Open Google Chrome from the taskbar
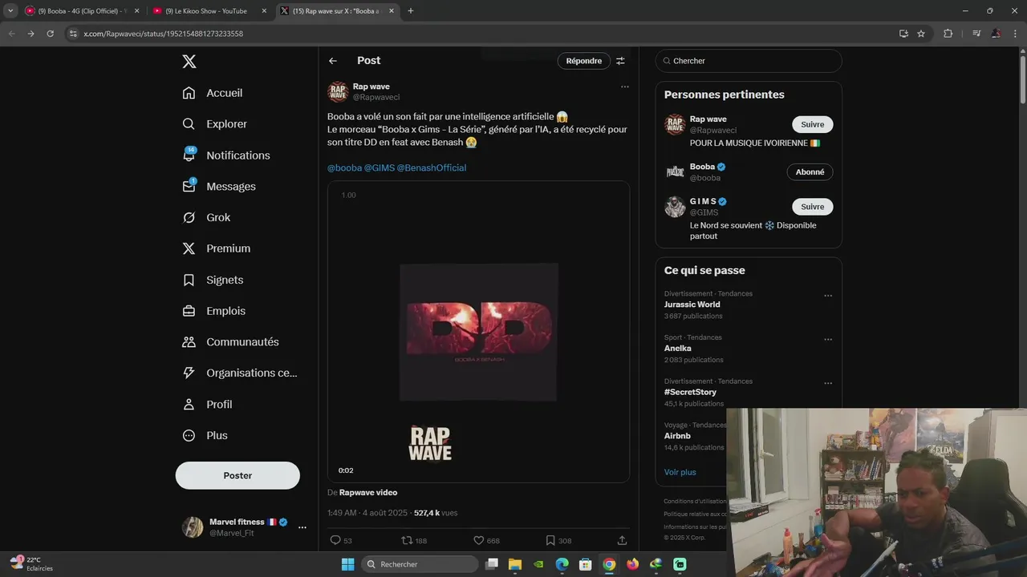Screen dimensions: 1027x577 coord(609,564)
